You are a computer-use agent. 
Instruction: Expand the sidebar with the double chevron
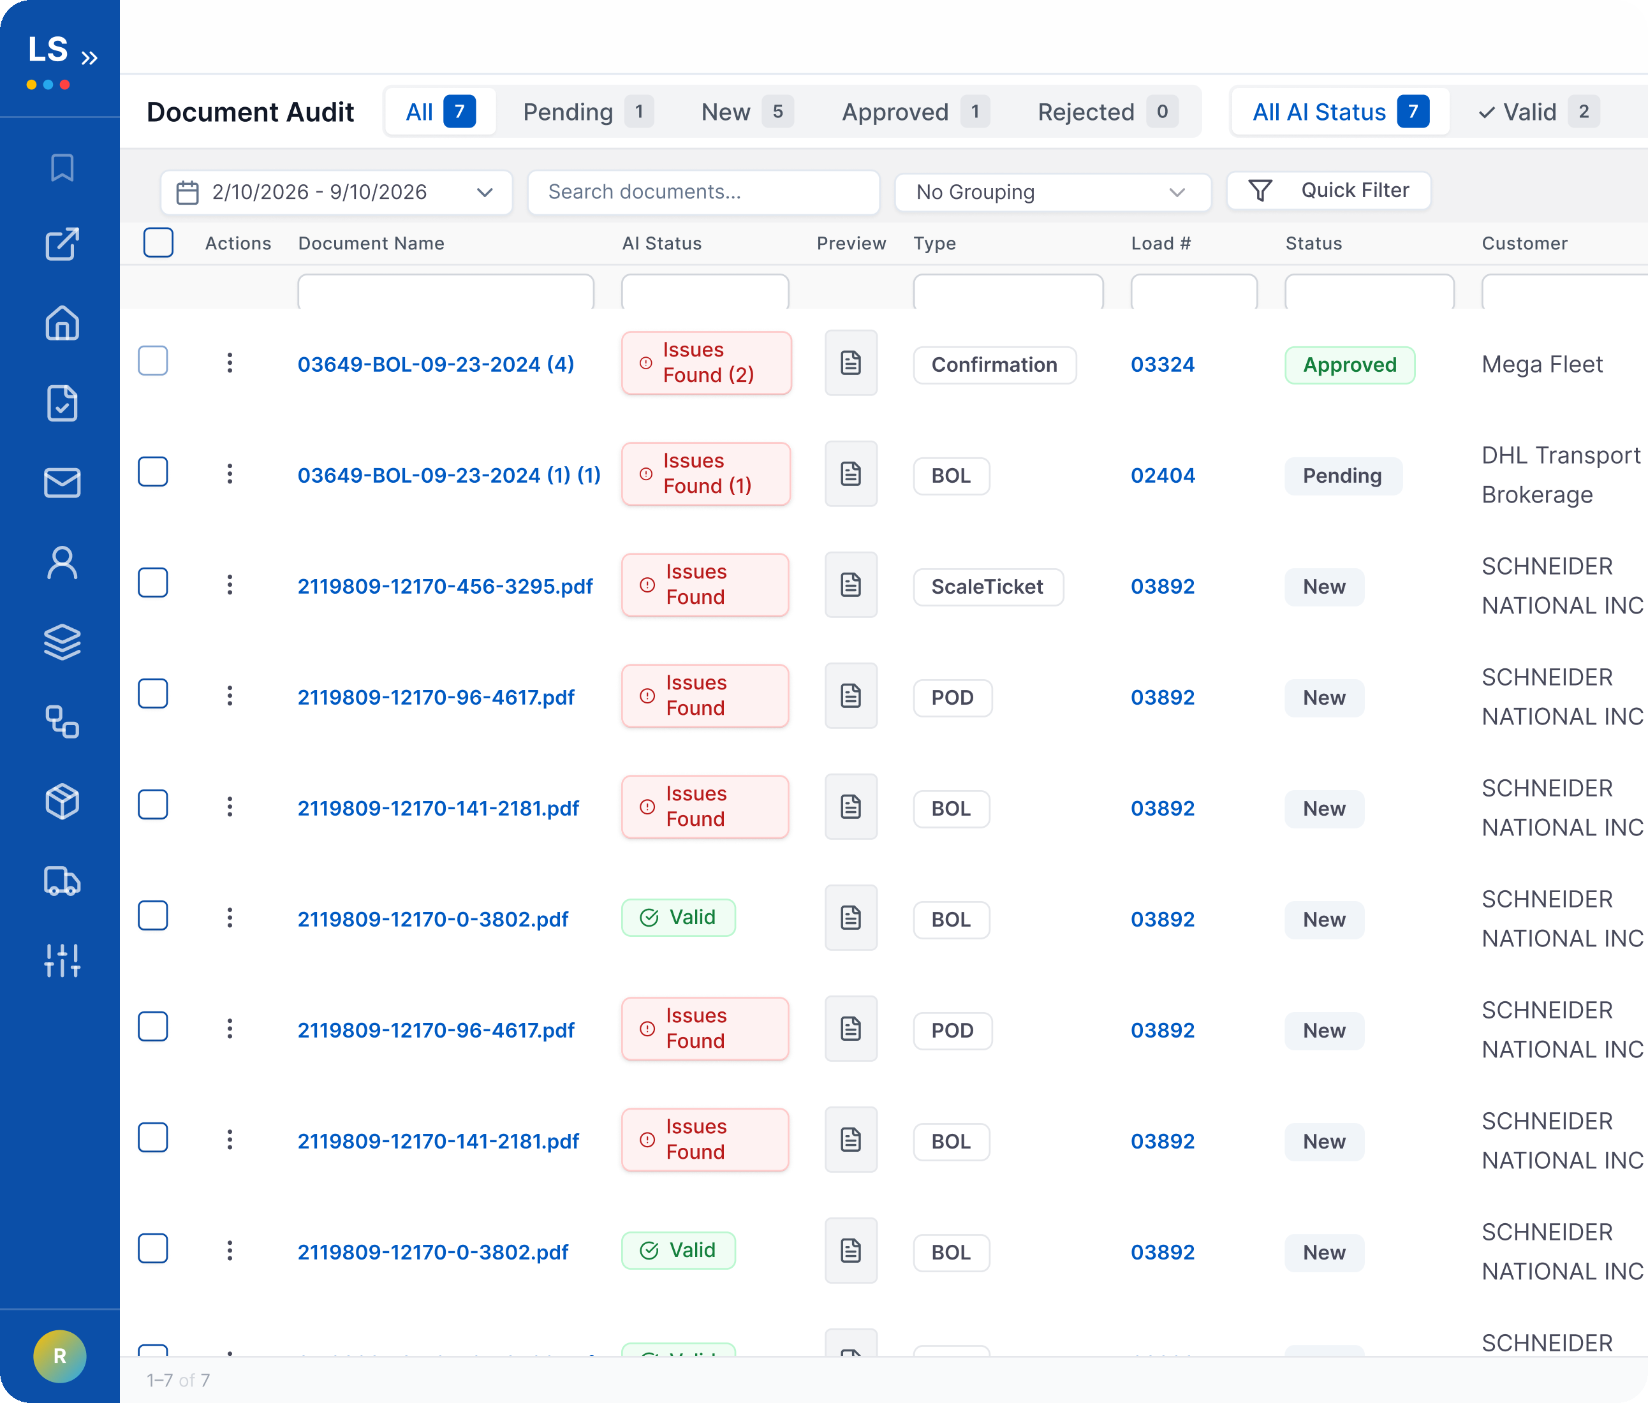tap(89, 58)
